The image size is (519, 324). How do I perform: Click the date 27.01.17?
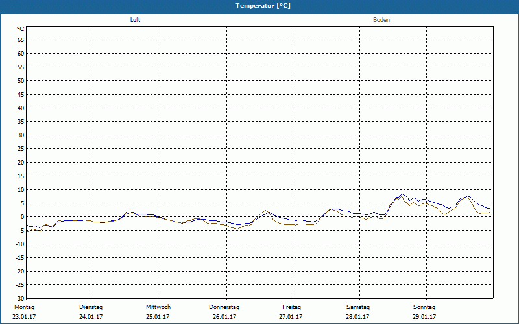pyautogui.click(x=291, y=317)
